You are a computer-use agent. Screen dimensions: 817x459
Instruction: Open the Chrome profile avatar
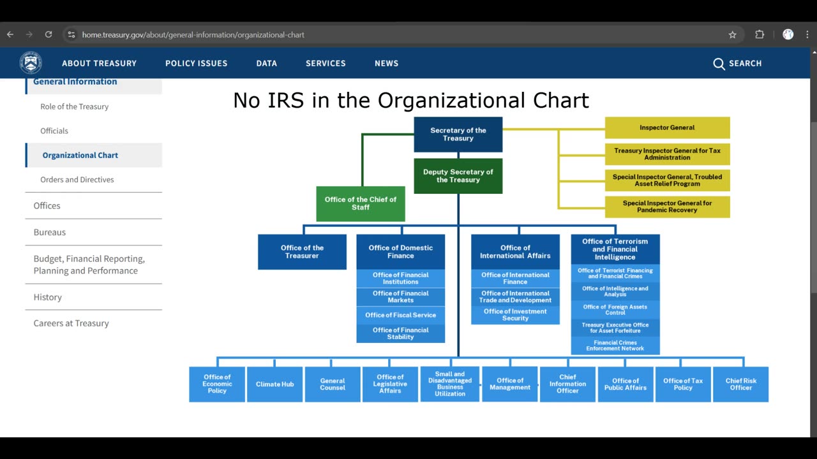788,34
